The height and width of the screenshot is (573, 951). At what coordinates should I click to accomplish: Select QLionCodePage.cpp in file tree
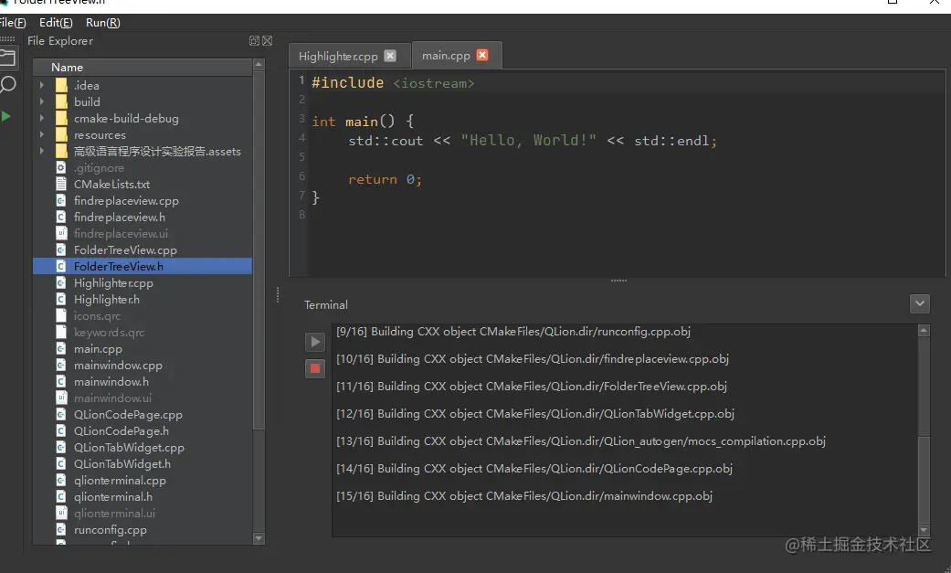[128, 415]
